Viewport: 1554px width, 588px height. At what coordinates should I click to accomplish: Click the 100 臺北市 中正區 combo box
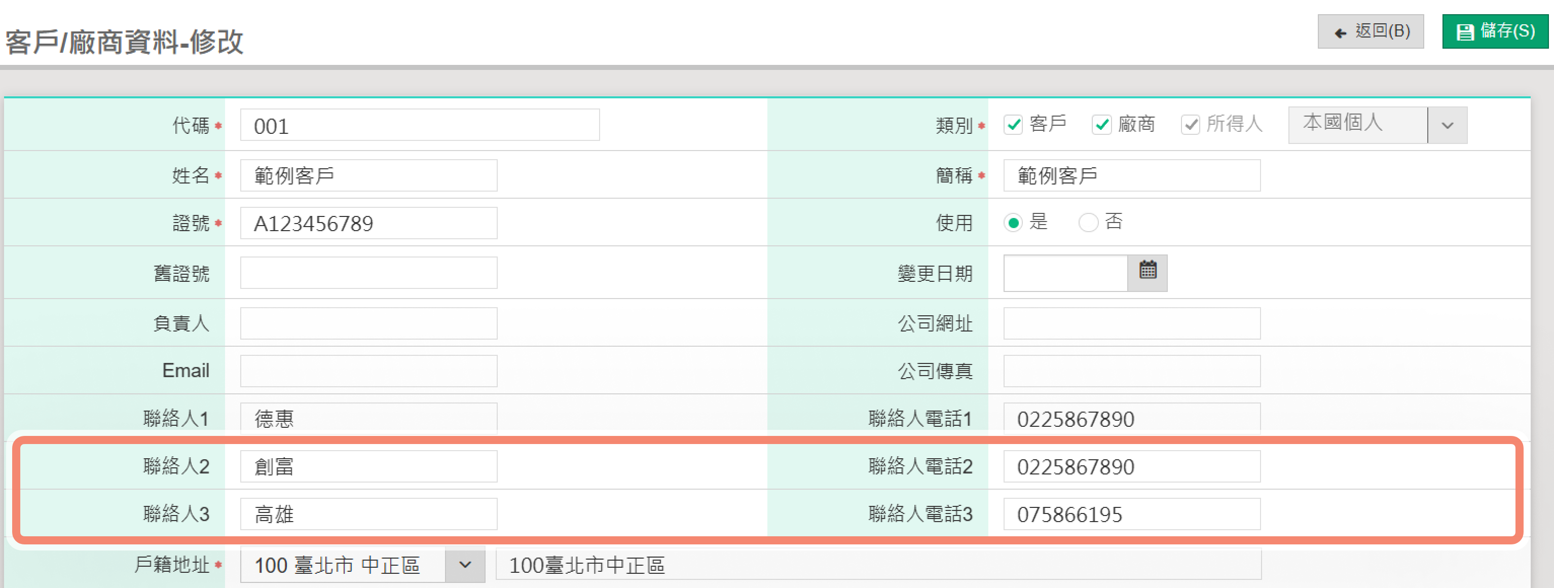342,565
